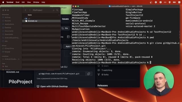Open Finder search
Image resolution: width=182 pixels, height=102 pixels.
57,10
